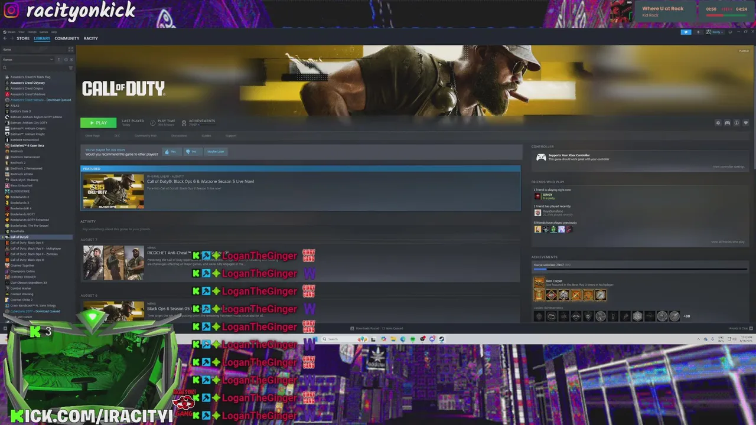Recommend the game with the Yes thumbs-up
The width and height of the screenshot is (756, 425).
click(x=171, y=152)
